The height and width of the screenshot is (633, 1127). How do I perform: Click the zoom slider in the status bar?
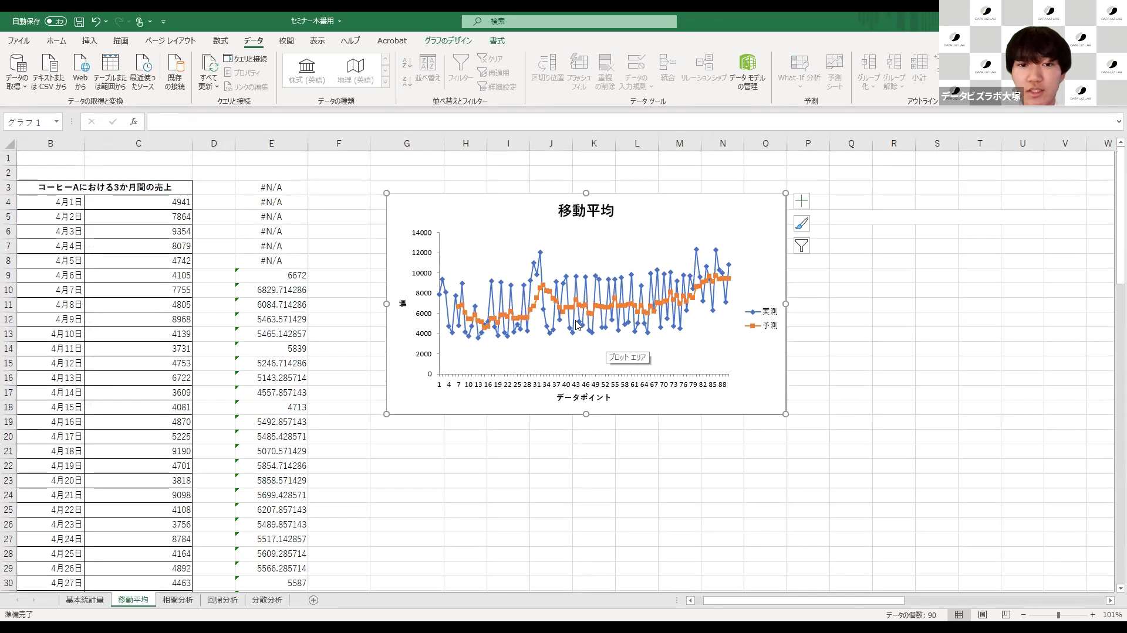(1058, 615)
